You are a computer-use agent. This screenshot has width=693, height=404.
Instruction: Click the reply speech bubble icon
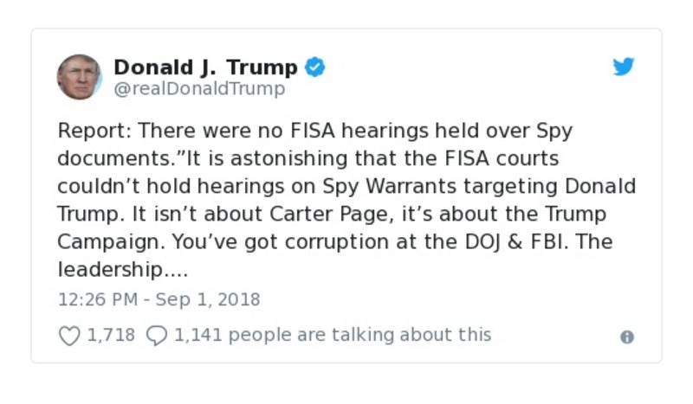(156, 336)
